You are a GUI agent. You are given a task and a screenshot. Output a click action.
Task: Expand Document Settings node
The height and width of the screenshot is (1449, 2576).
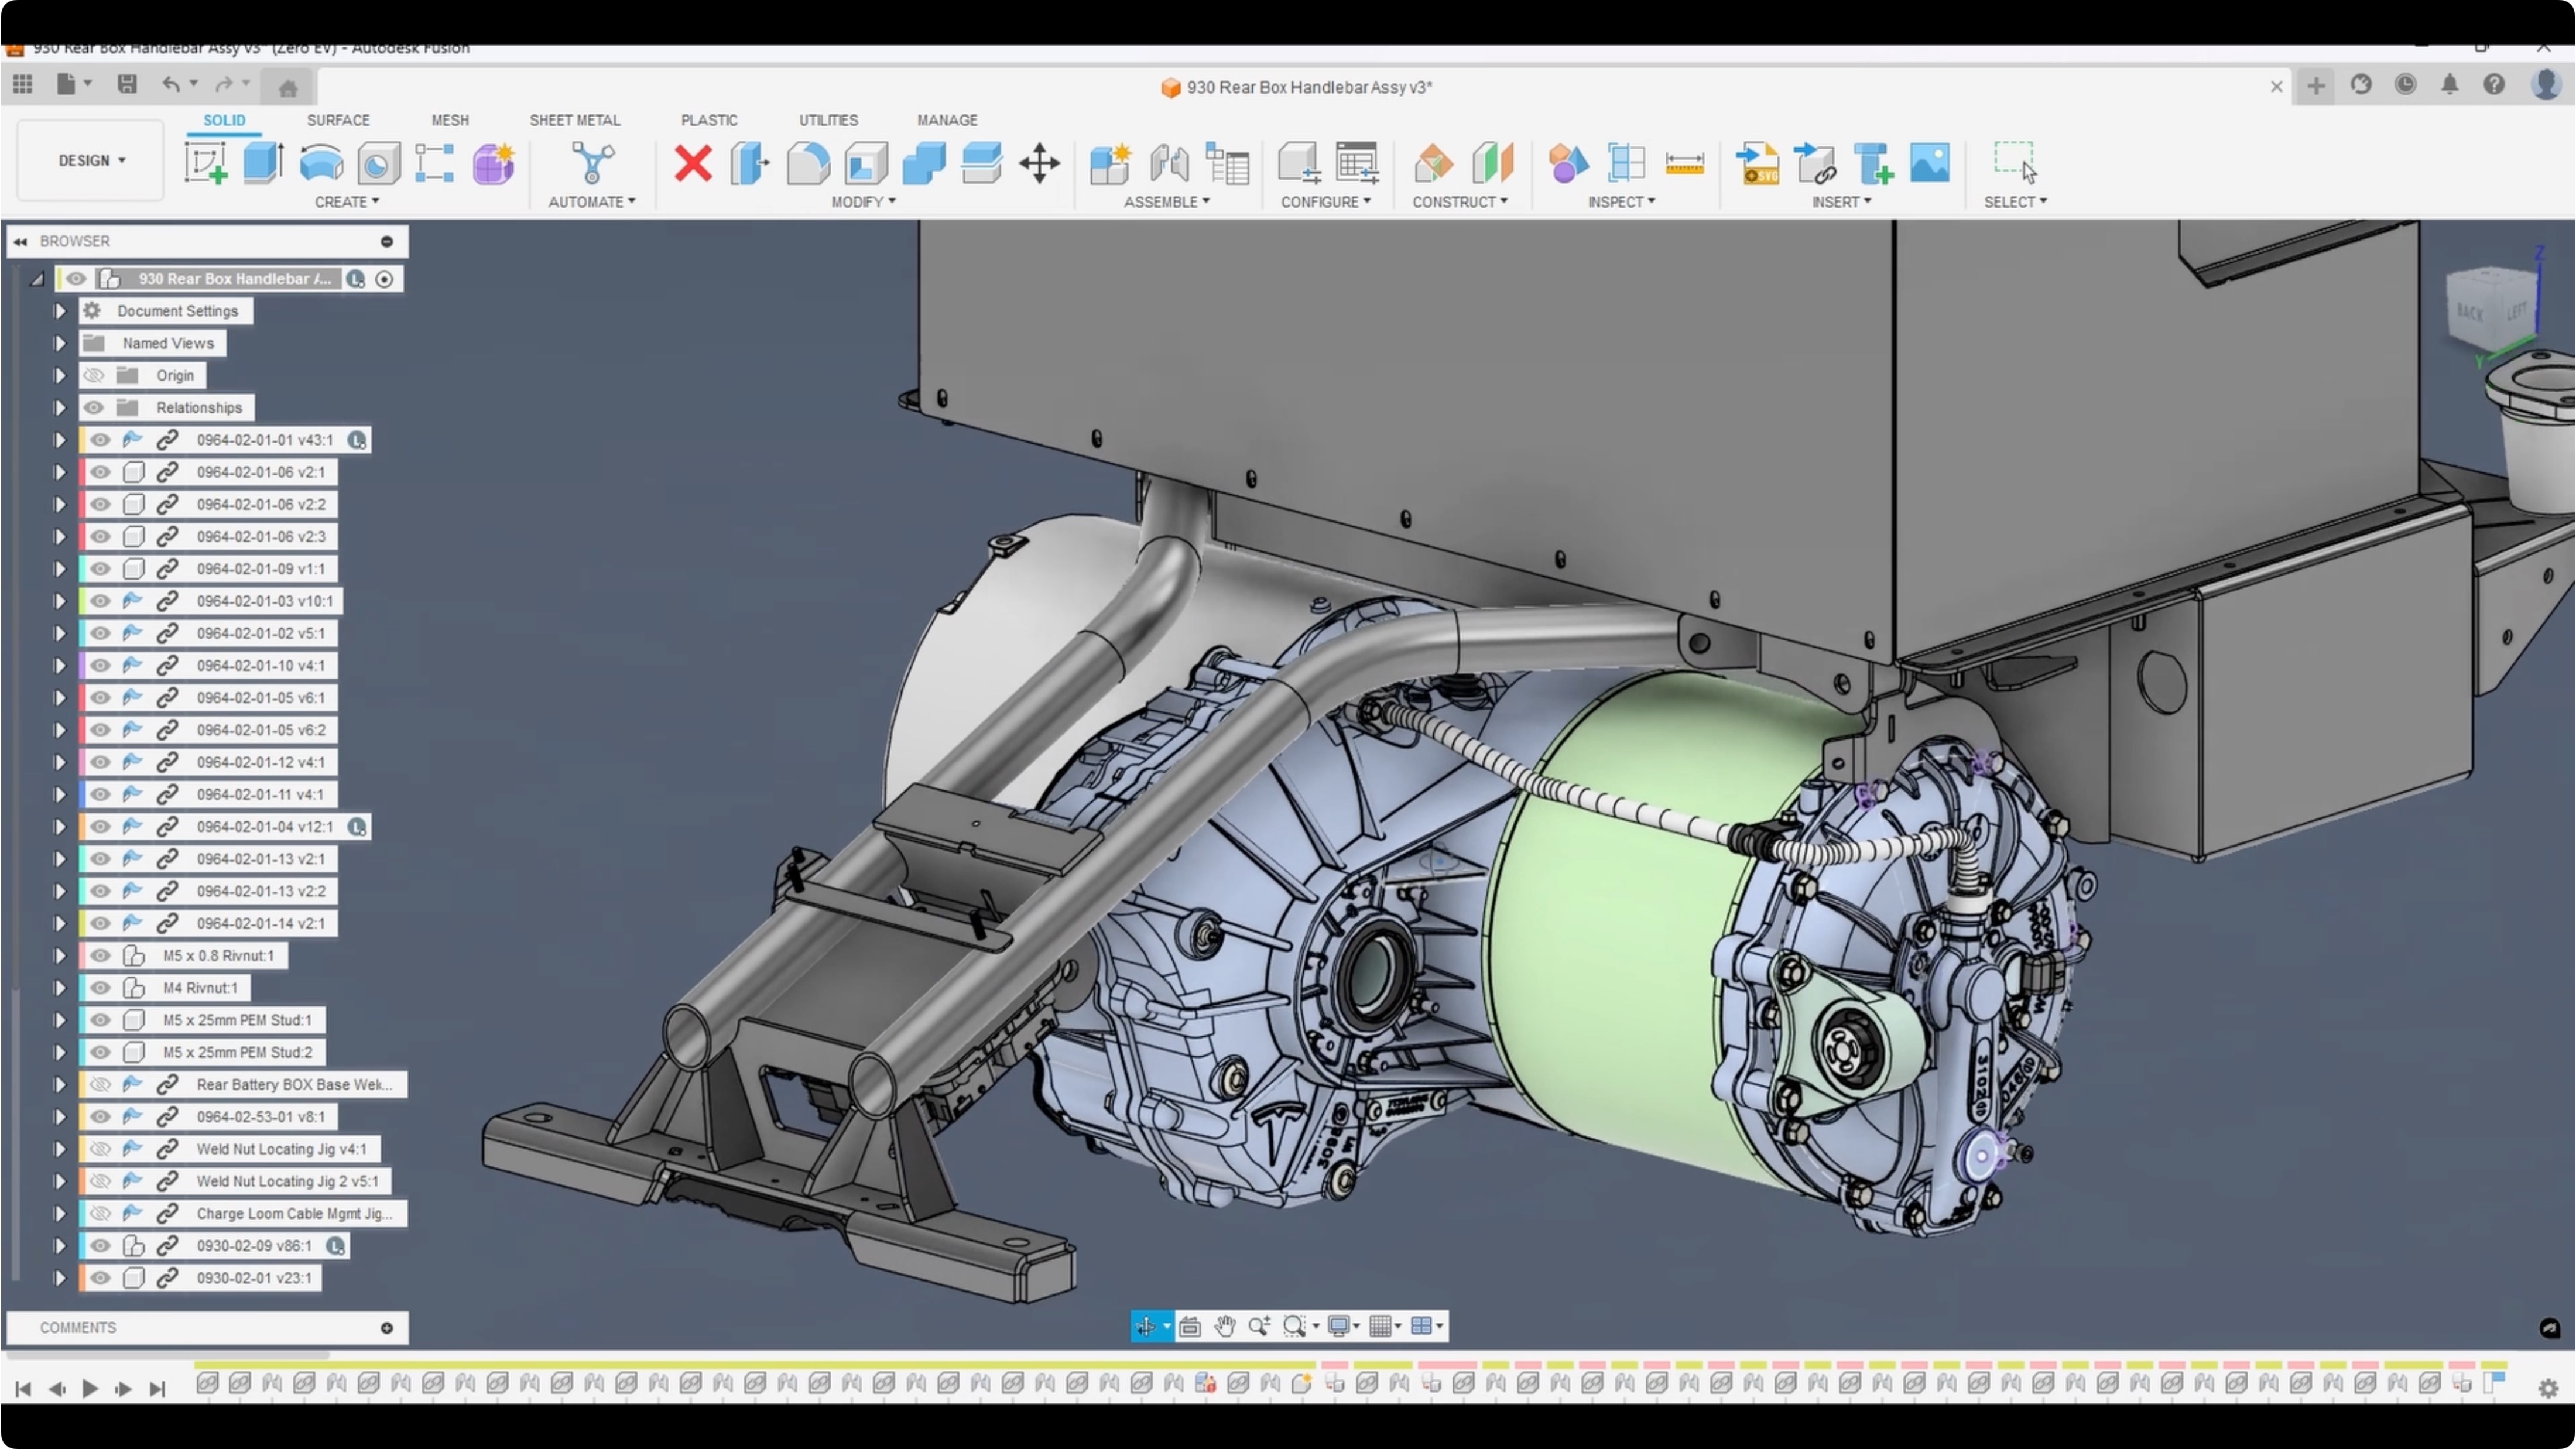[59, 311]
